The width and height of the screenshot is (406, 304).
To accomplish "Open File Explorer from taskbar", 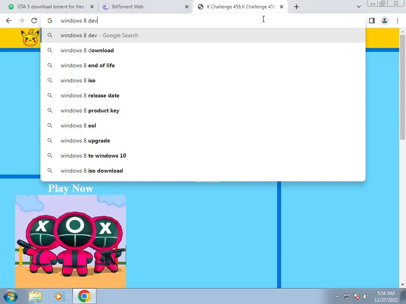I will tap(35, 296).
